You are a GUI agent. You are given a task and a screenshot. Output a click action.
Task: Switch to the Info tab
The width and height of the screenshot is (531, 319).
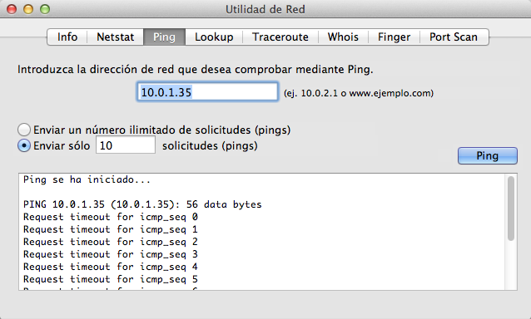(67, 37)
